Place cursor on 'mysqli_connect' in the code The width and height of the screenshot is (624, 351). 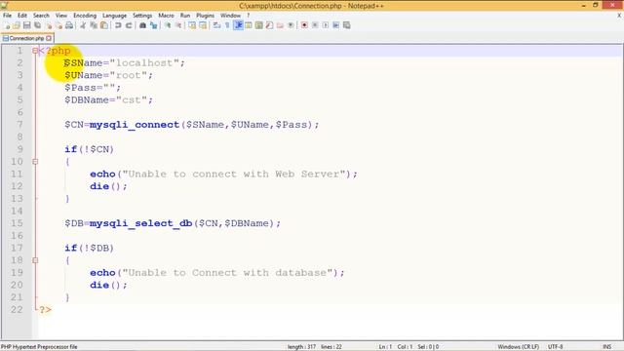point(135,125)
